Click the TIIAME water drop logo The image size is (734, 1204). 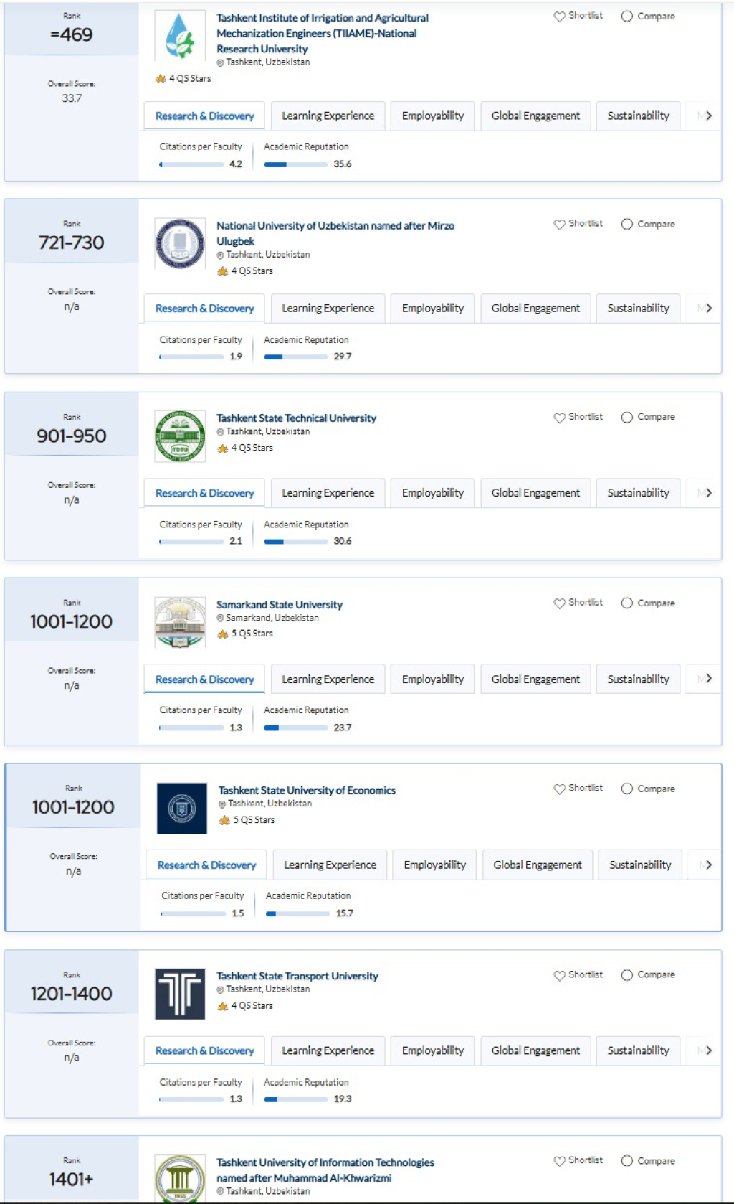pyautogui.click(x=180, y=36)
